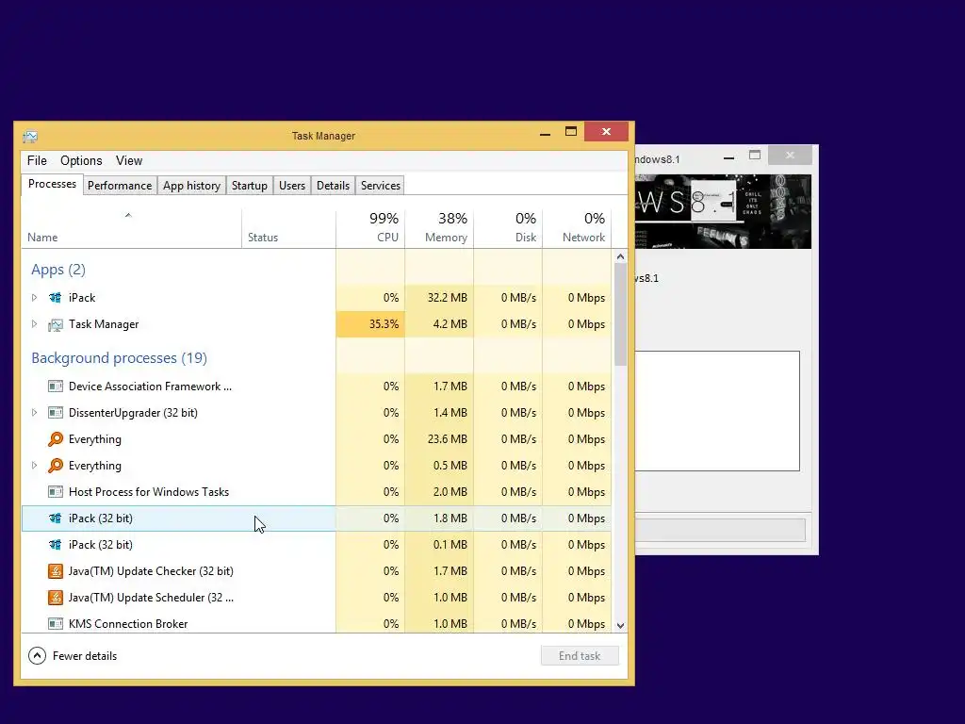The height and width of the screenshot is (724, 965).
Task: Switch to the App history tab
Action: click(x=191, y=186)
